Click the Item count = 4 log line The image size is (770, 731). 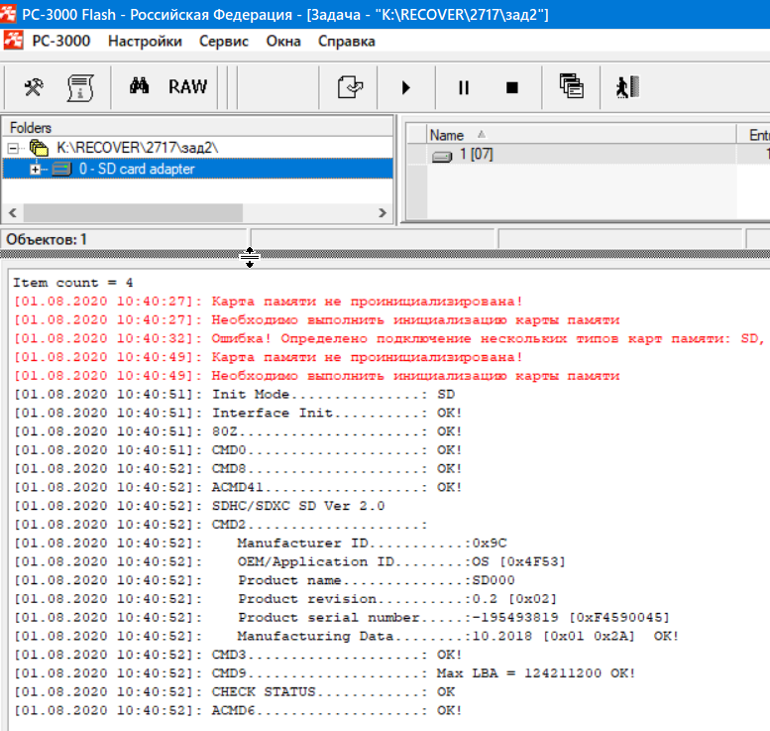(x=72, y=283)
